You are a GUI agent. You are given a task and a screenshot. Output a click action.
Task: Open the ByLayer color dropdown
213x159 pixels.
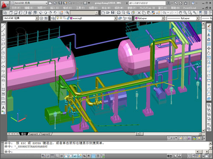[x=163, y=18]
